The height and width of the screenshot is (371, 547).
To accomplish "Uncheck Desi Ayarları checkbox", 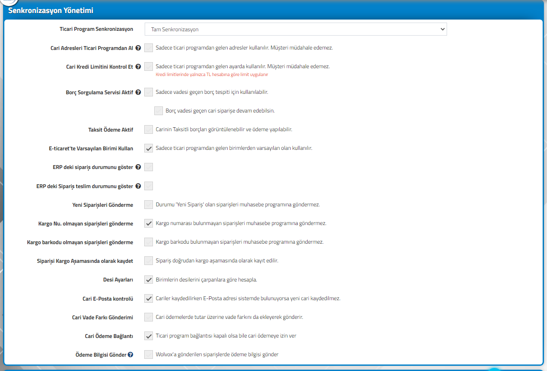I will 149,279.
